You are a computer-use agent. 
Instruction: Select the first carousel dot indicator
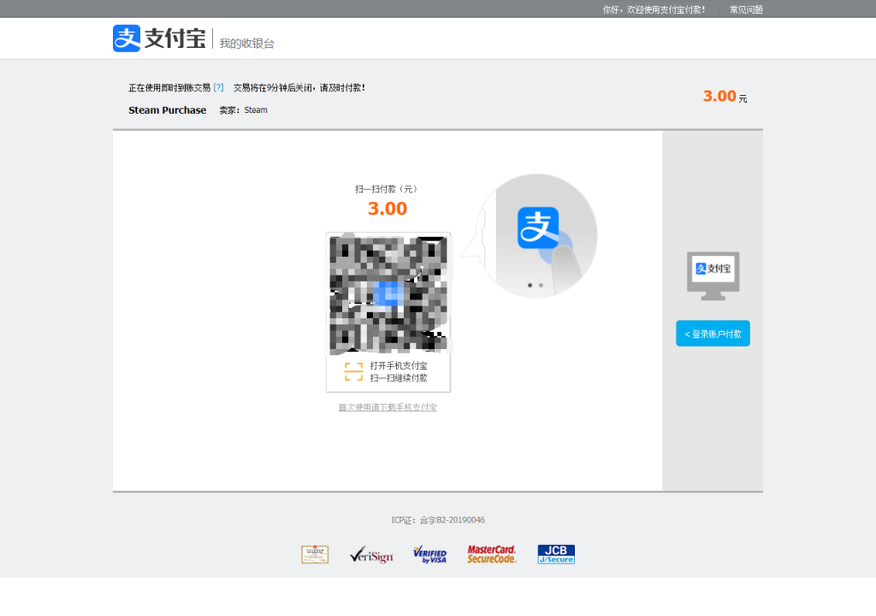[530, 285]
